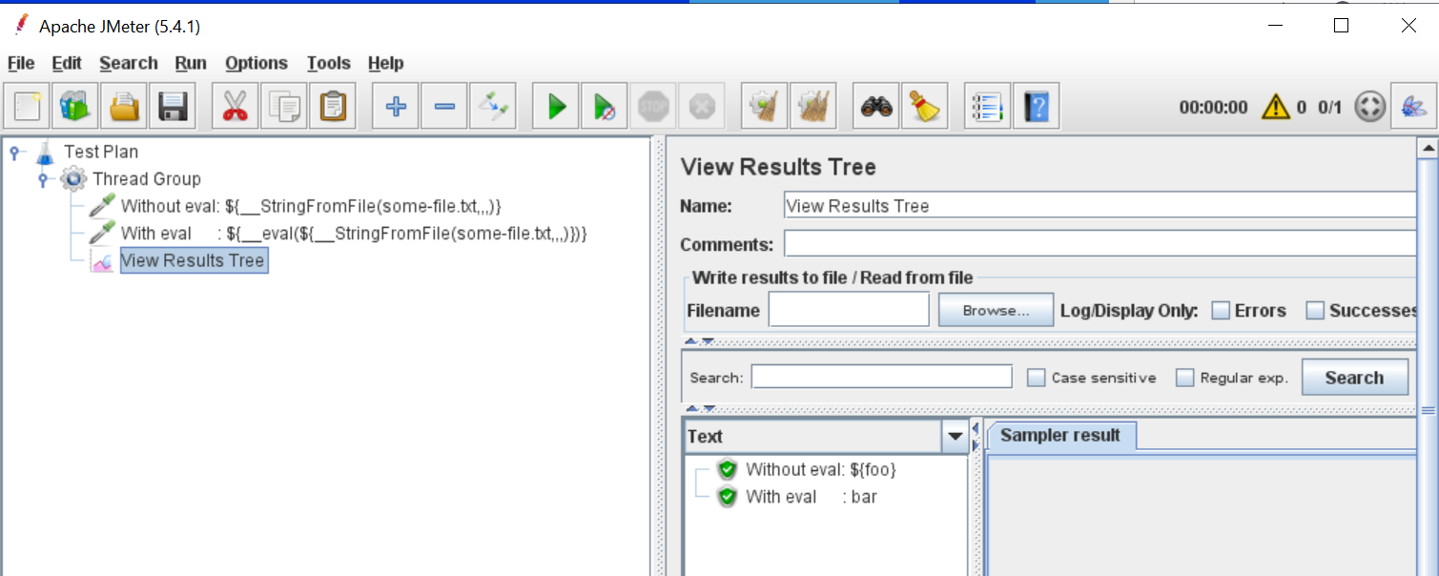Screen dimensions: 1439x576
Task: Collapse all tree nodes with minus icon
Action: (443, 105)
